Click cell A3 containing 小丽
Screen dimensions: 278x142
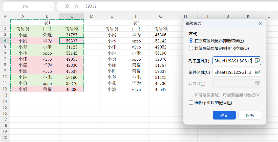(23, 35)
